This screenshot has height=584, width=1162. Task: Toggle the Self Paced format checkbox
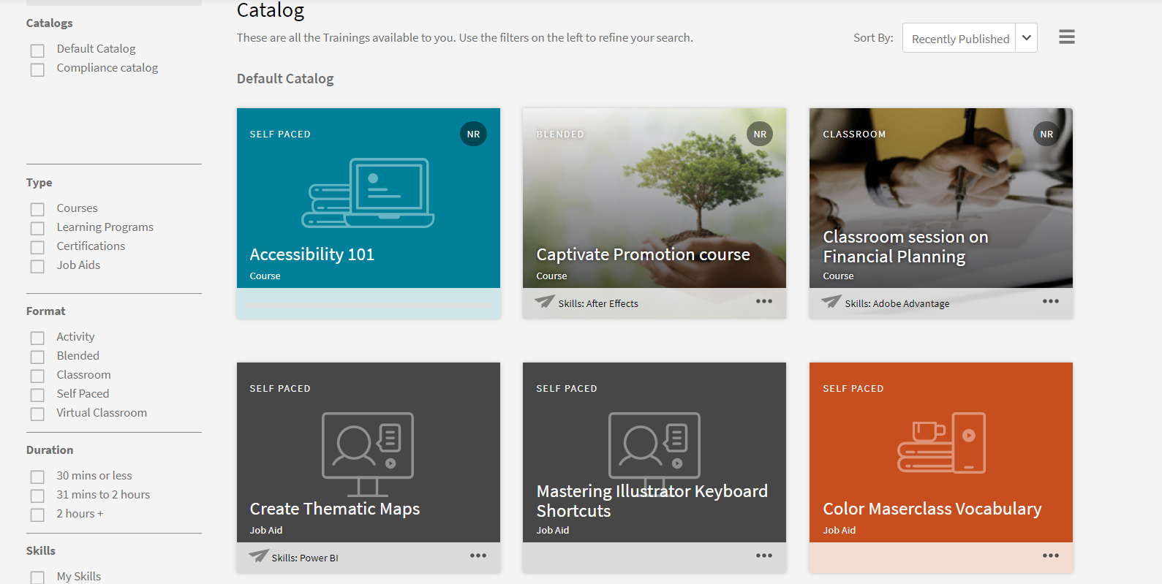(x=37, y=395)
